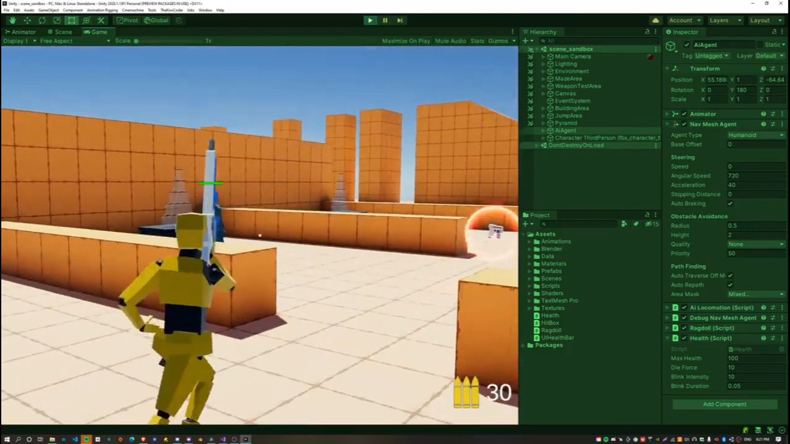Image resolution: width=790 pixels, height=444 pixels.
Task: Select the Rect Transform tool
Action: point(72,20)
